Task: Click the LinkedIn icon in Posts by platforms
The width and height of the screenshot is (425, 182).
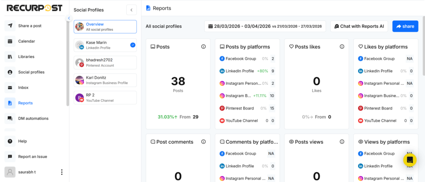Action: [x=222, y=71]
